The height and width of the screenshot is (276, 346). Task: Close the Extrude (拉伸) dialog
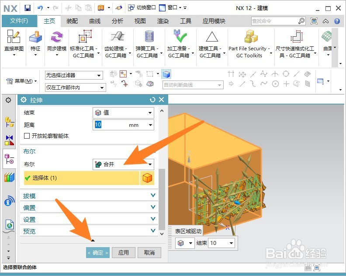tap(162, 100)
